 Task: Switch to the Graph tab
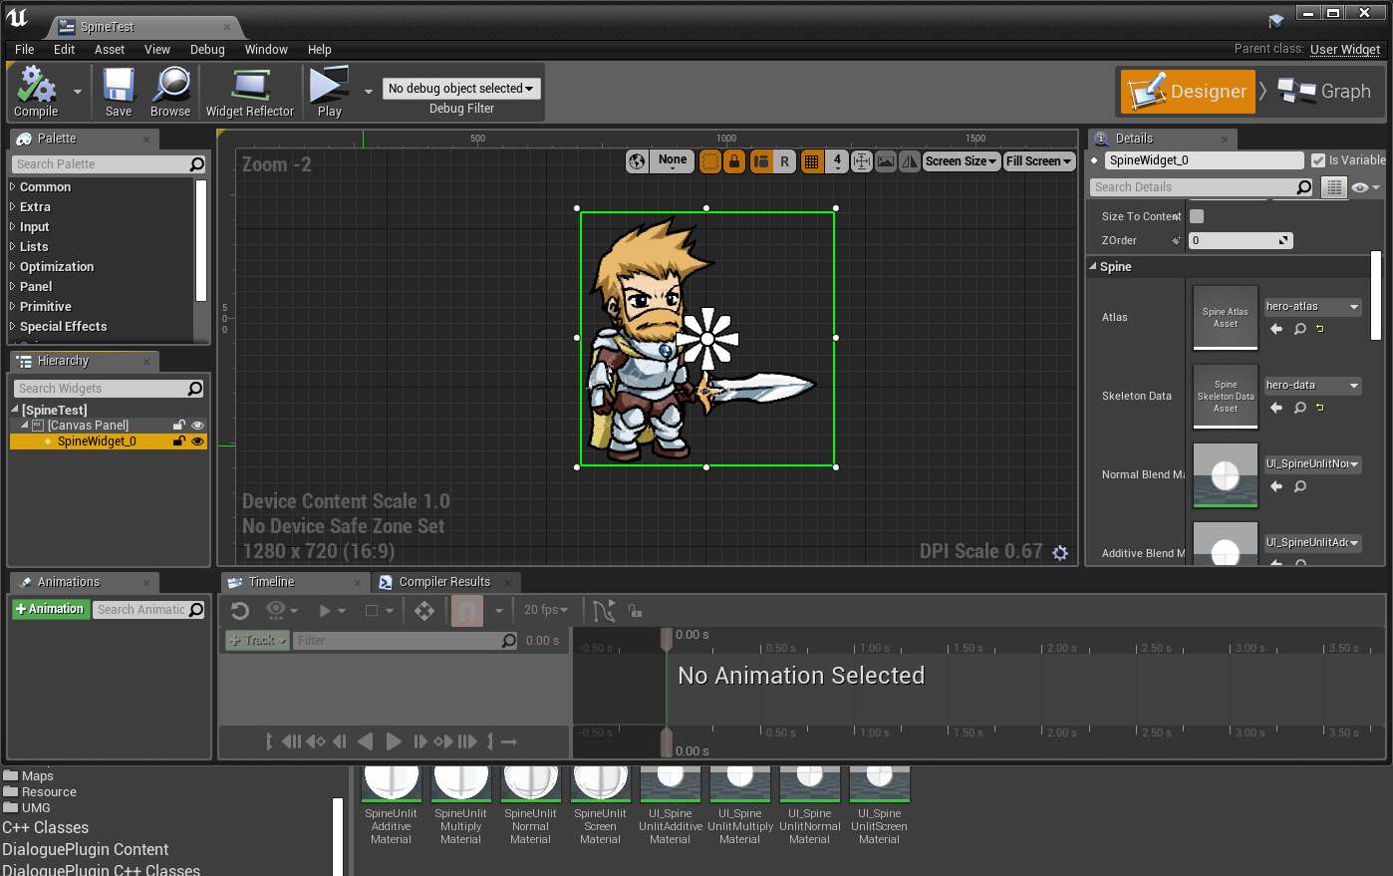(1325, 91)
